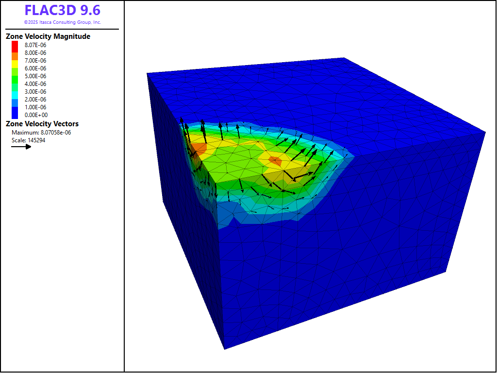Click the velocity vector scale arrow icon

point(21,146)
